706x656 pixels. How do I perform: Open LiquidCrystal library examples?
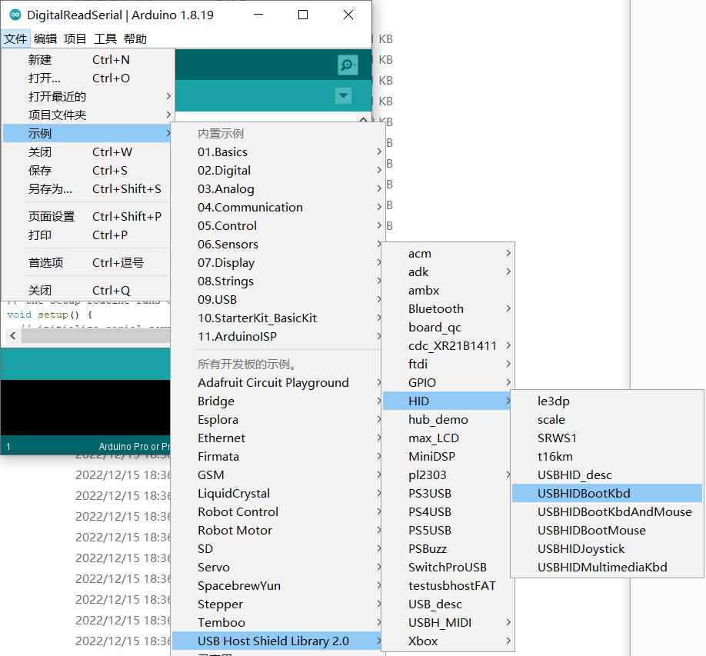278,494
